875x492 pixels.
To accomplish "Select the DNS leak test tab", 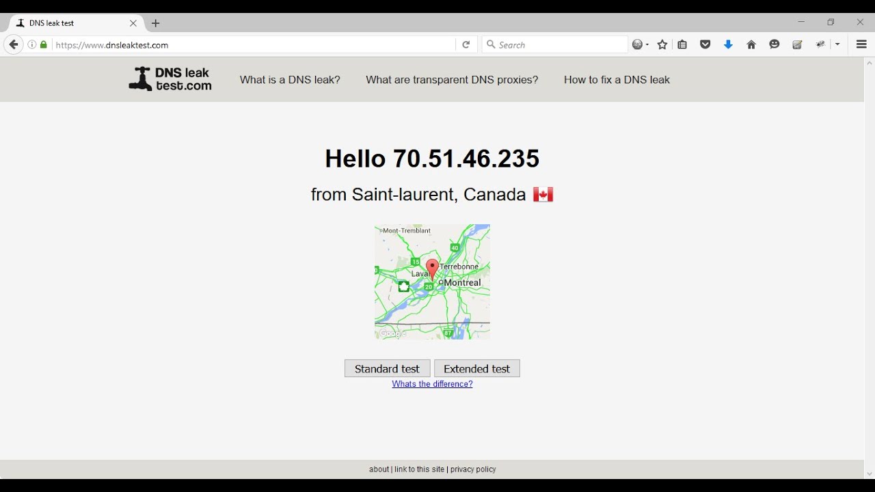I will tap(77, 23).
